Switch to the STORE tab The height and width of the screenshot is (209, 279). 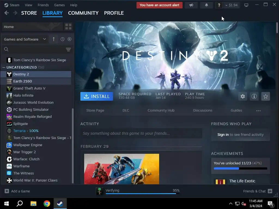[29, 13]
